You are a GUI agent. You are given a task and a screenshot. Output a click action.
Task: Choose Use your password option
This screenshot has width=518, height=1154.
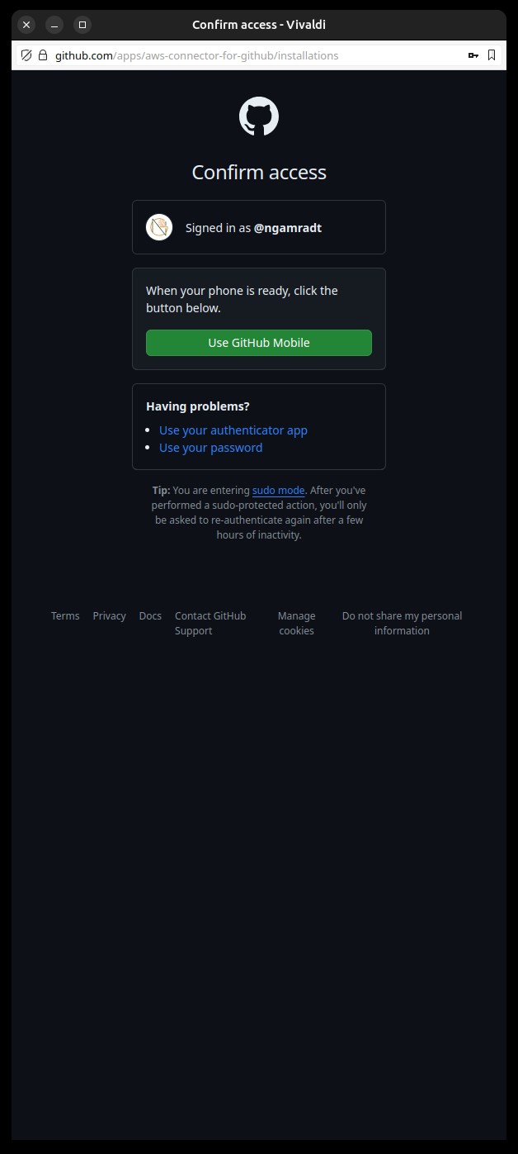(x=210, y=448)
